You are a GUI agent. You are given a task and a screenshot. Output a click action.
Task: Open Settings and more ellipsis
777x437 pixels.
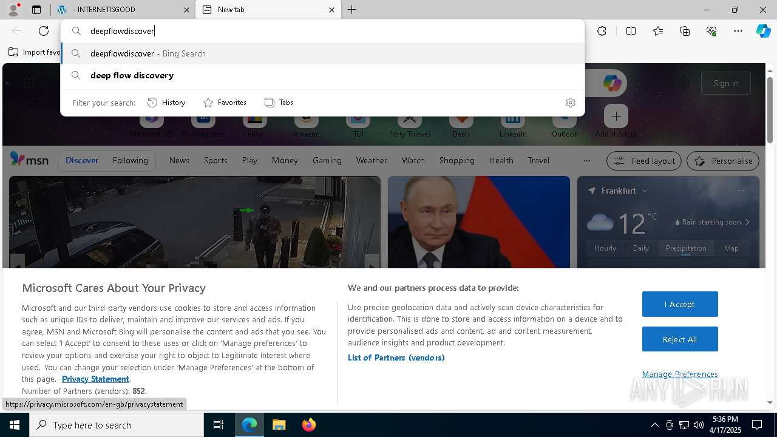point(738,31)
